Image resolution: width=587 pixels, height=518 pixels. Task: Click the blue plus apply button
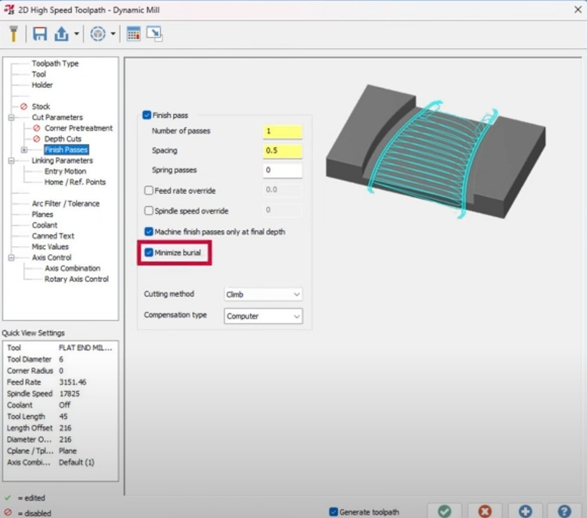(525, 511)
